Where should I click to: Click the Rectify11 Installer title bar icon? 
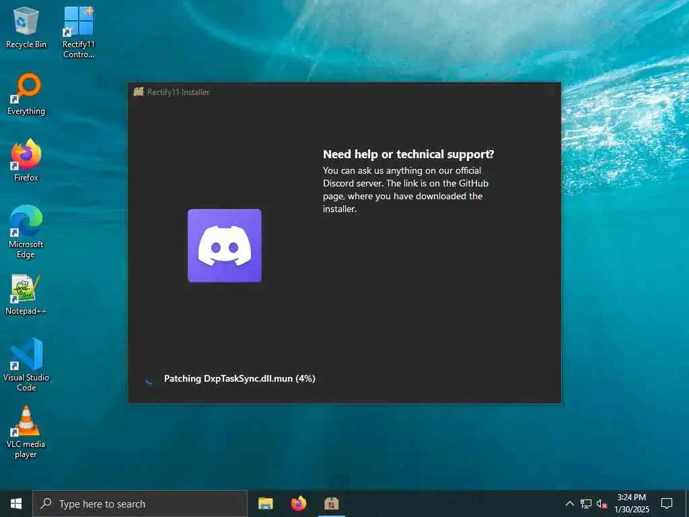pos(139,92)
